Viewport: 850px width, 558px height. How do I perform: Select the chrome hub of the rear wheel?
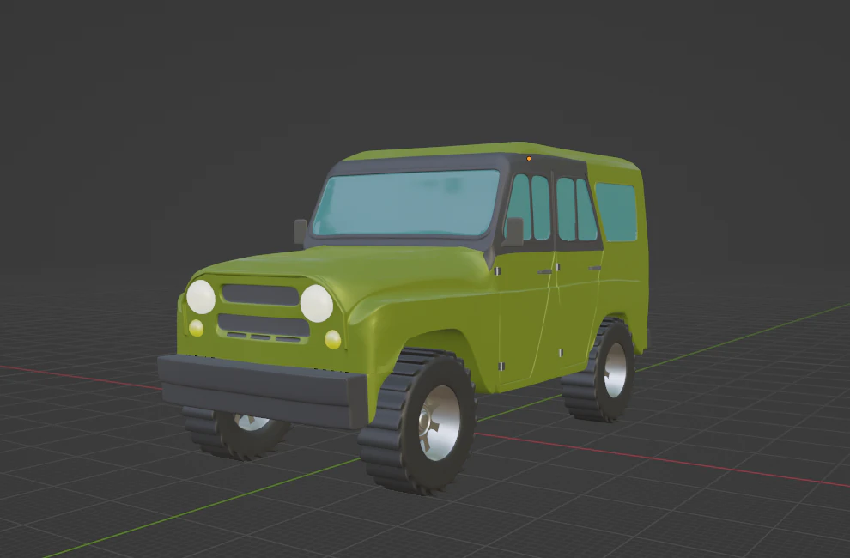click(x=616, y=370)
